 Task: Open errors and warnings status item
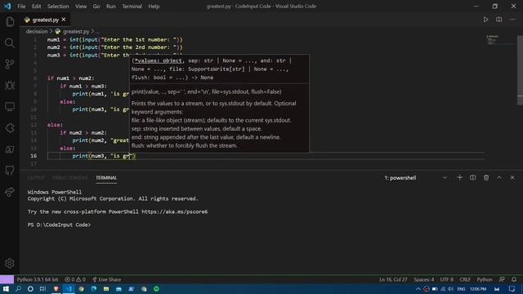(x=75, y=279)
